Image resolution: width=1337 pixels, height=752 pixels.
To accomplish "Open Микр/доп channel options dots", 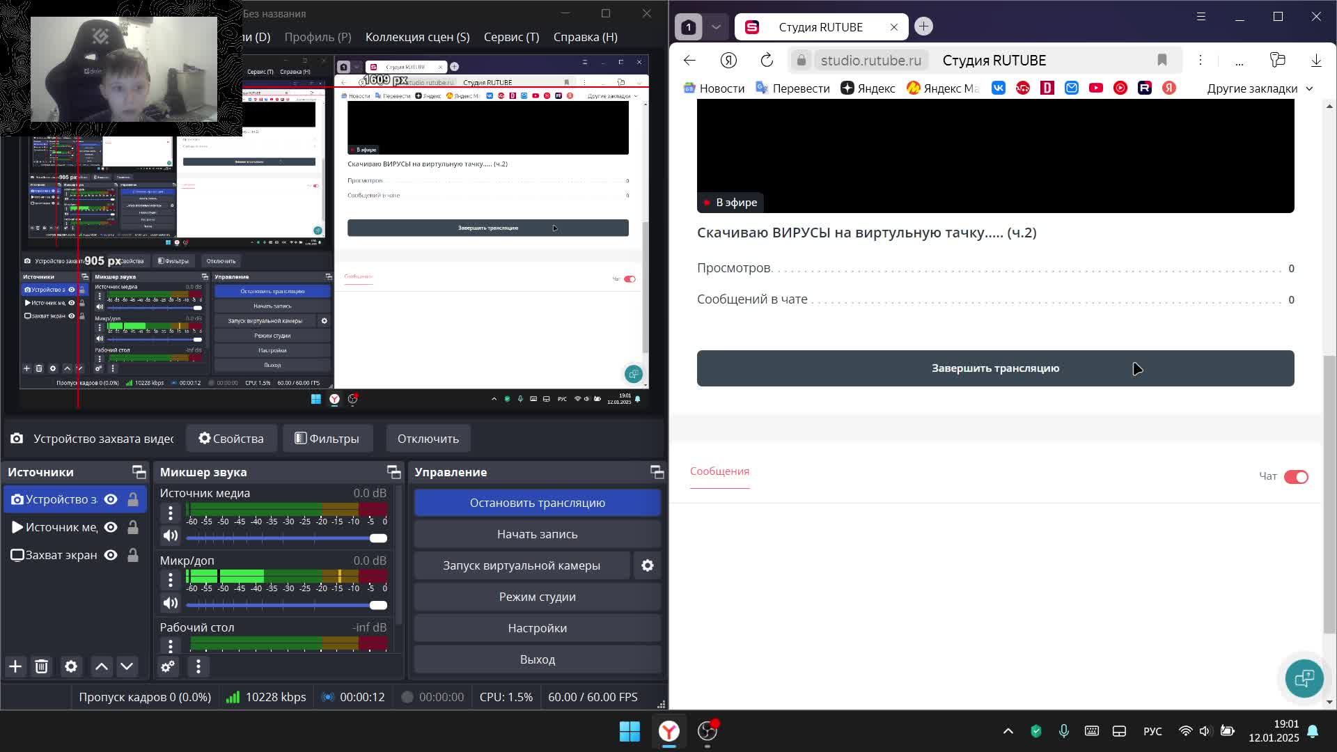I will pyautogui.click(x=171, y=580).
